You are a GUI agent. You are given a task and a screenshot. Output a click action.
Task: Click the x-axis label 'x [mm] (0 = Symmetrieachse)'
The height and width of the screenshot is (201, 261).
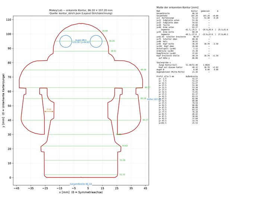[x=81, y=192]
